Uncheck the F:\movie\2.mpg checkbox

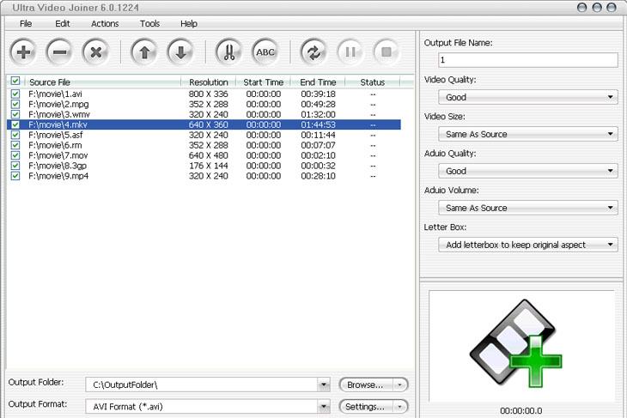(15, 105)
